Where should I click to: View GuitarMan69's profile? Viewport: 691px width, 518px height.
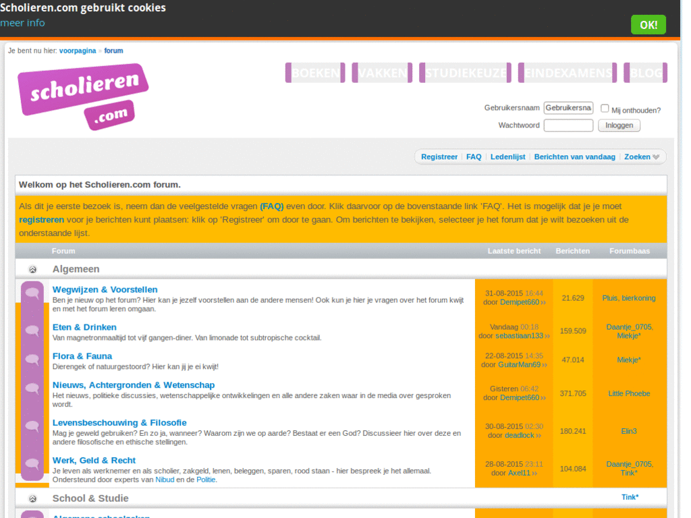519,365
